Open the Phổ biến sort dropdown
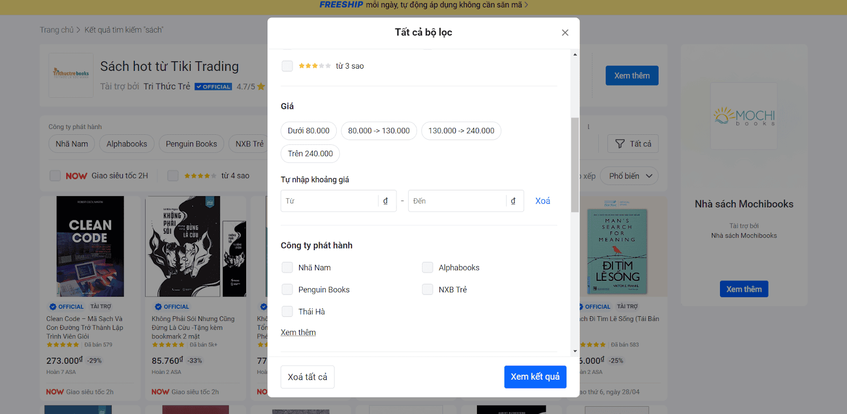 [629, 176]
